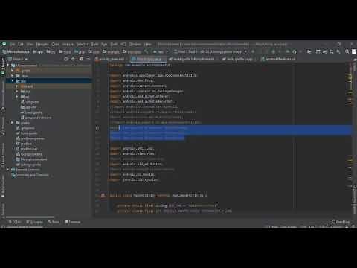357x268 pixels.
Task: Open the Help menu
Action: click(148, 44)
